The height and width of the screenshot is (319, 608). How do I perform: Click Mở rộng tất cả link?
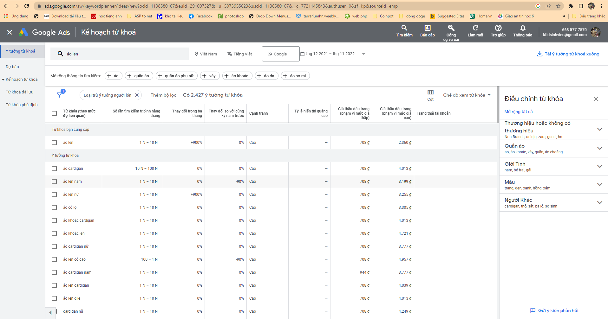519,112
